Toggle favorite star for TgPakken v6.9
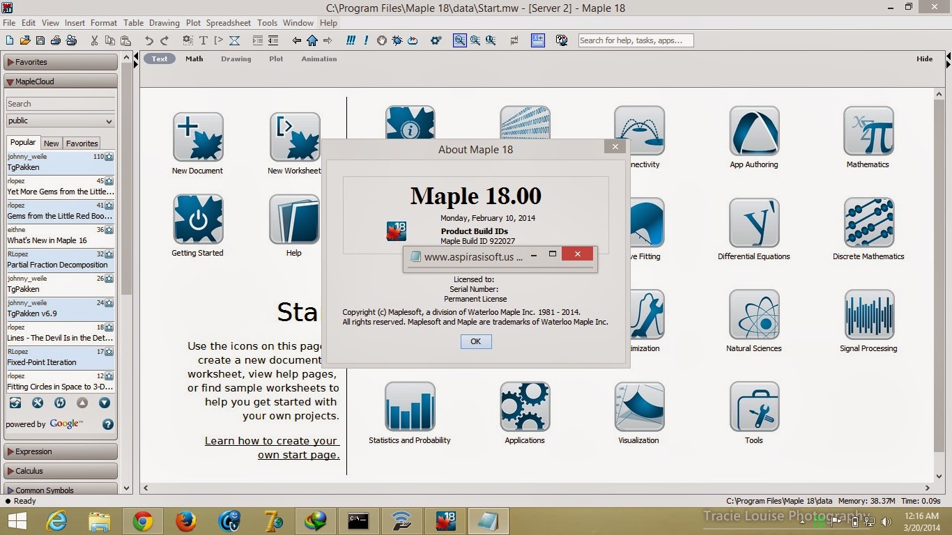952x535 pixels. [x=109, y=303]
